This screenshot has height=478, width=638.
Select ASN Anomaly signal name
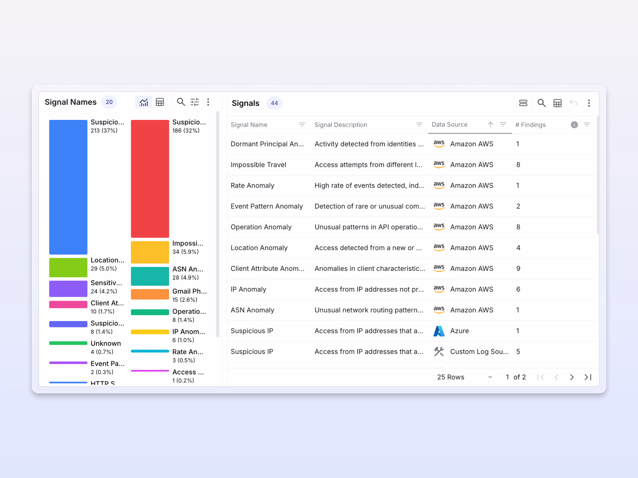(x=252, y=310)
